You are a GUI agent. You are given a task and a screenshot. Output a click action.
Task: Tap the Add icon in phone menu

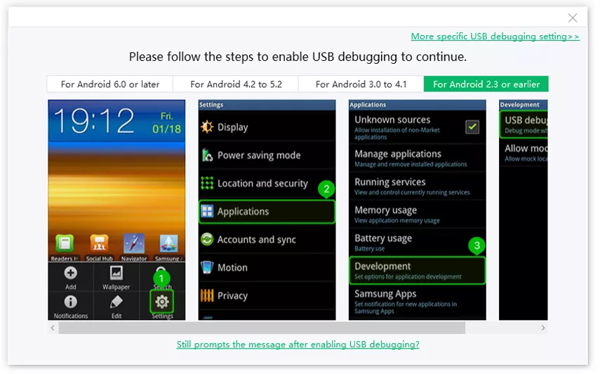click(71, 274)
